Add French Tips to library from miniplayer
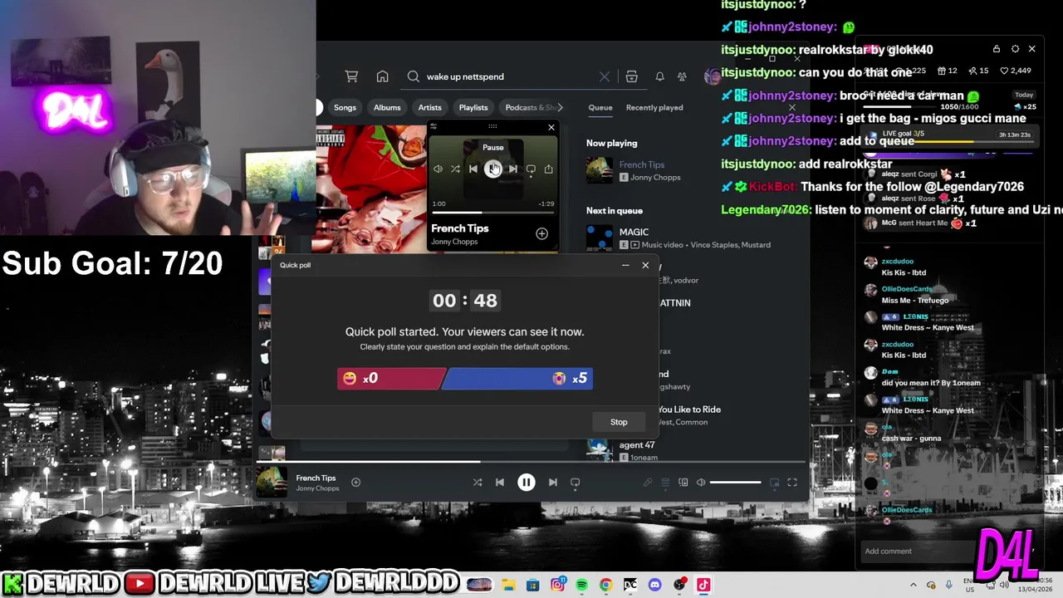This screenshot has width=1063, height=598. coord(541,234)
